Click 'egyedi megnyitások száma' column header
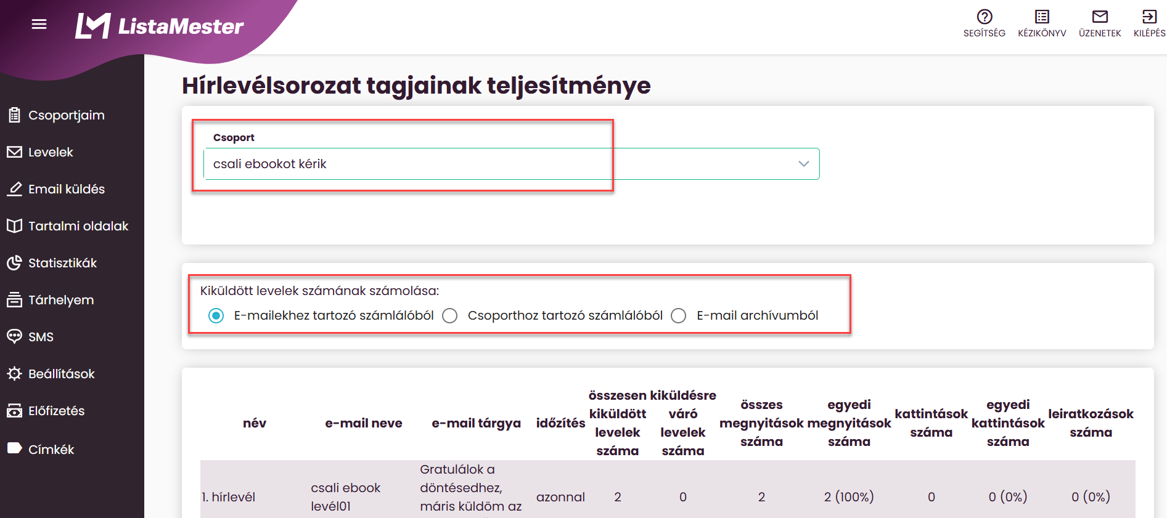 pos(849,423)
